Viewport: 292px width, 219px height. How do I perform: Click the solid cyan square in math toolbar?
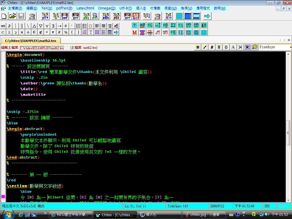coord(204,33)
